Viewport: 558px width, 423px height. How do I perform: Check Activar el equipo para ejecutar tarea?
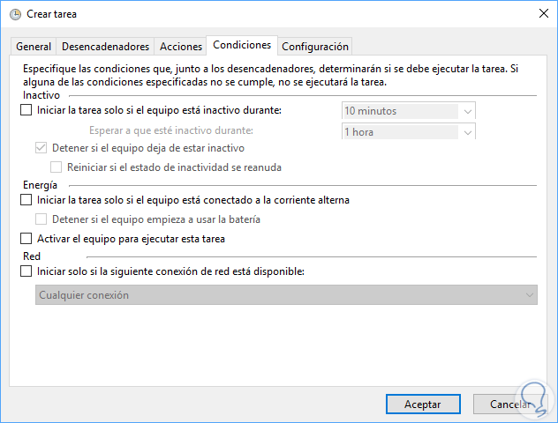coord(26,239)
